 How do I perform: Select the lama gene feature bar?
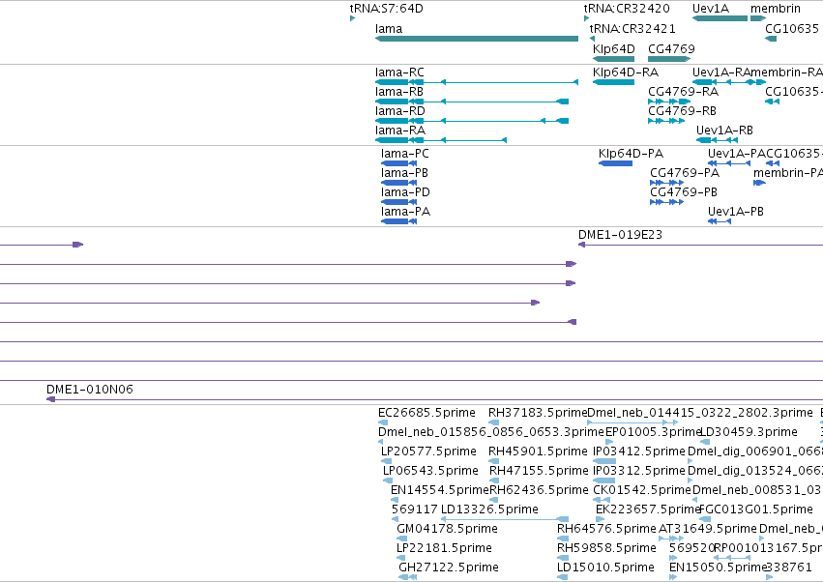pos(477,39)
